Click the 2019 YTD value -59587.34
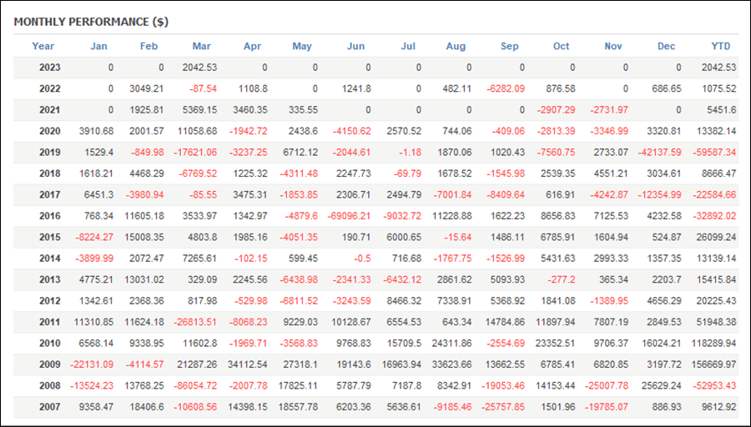Image resolution: width=751 pixels, height=427 pixels. [x=714, y=153]
